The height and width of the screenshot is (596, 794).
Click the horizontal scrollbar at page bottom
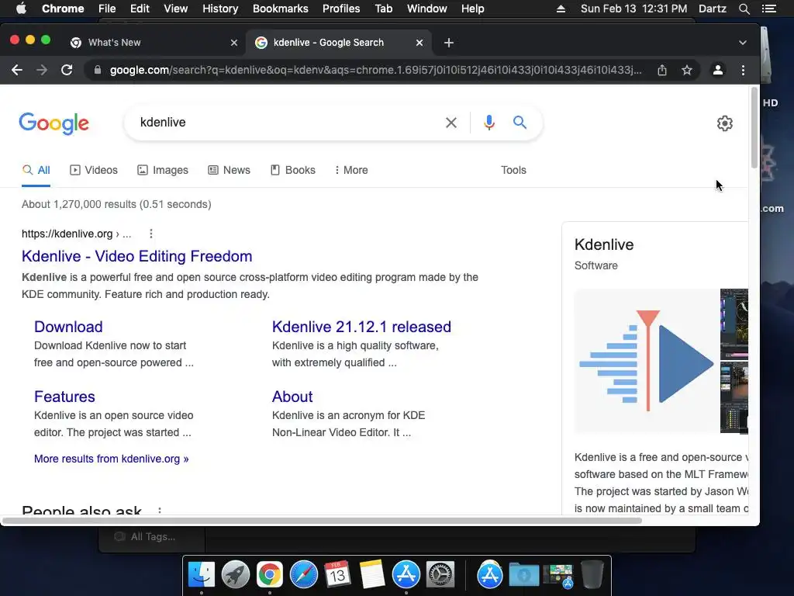coord(322,521)
